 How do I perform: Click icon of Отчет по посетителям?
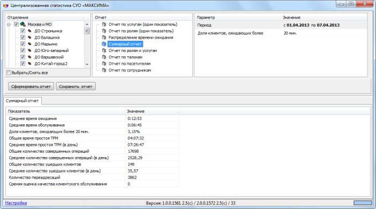point(104,64)
